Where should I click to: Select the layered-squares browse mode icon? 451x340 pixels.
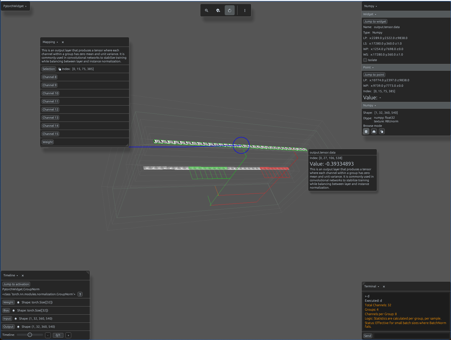click(x=382, y=131)
